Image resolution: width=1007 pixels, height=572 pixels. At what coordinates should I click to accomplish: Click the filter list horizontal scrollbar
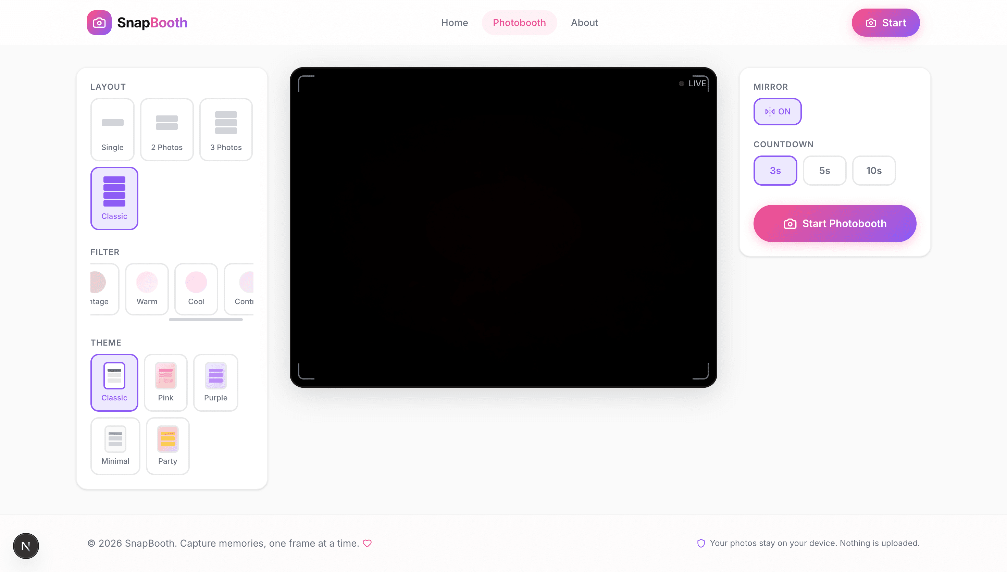(206, 319)
